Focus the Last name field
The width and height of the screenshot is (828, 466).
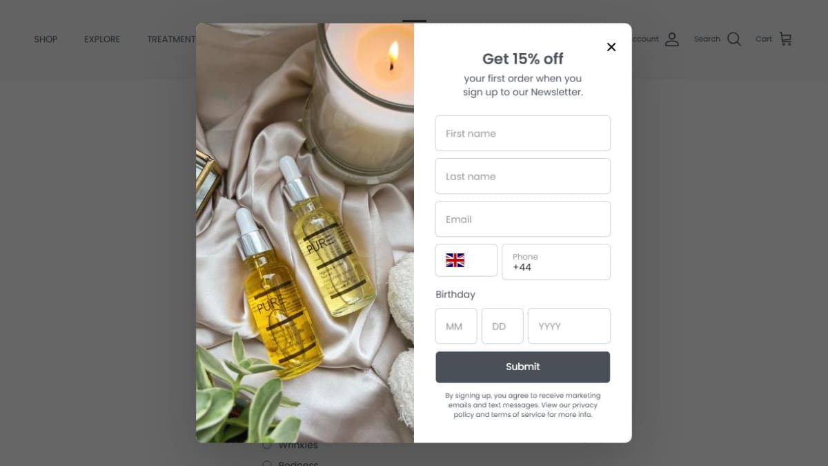(x=523, y=176)
